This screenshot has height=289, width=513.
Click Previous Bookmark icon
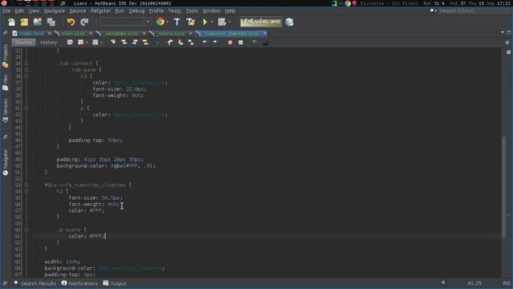tap(170, 43)
